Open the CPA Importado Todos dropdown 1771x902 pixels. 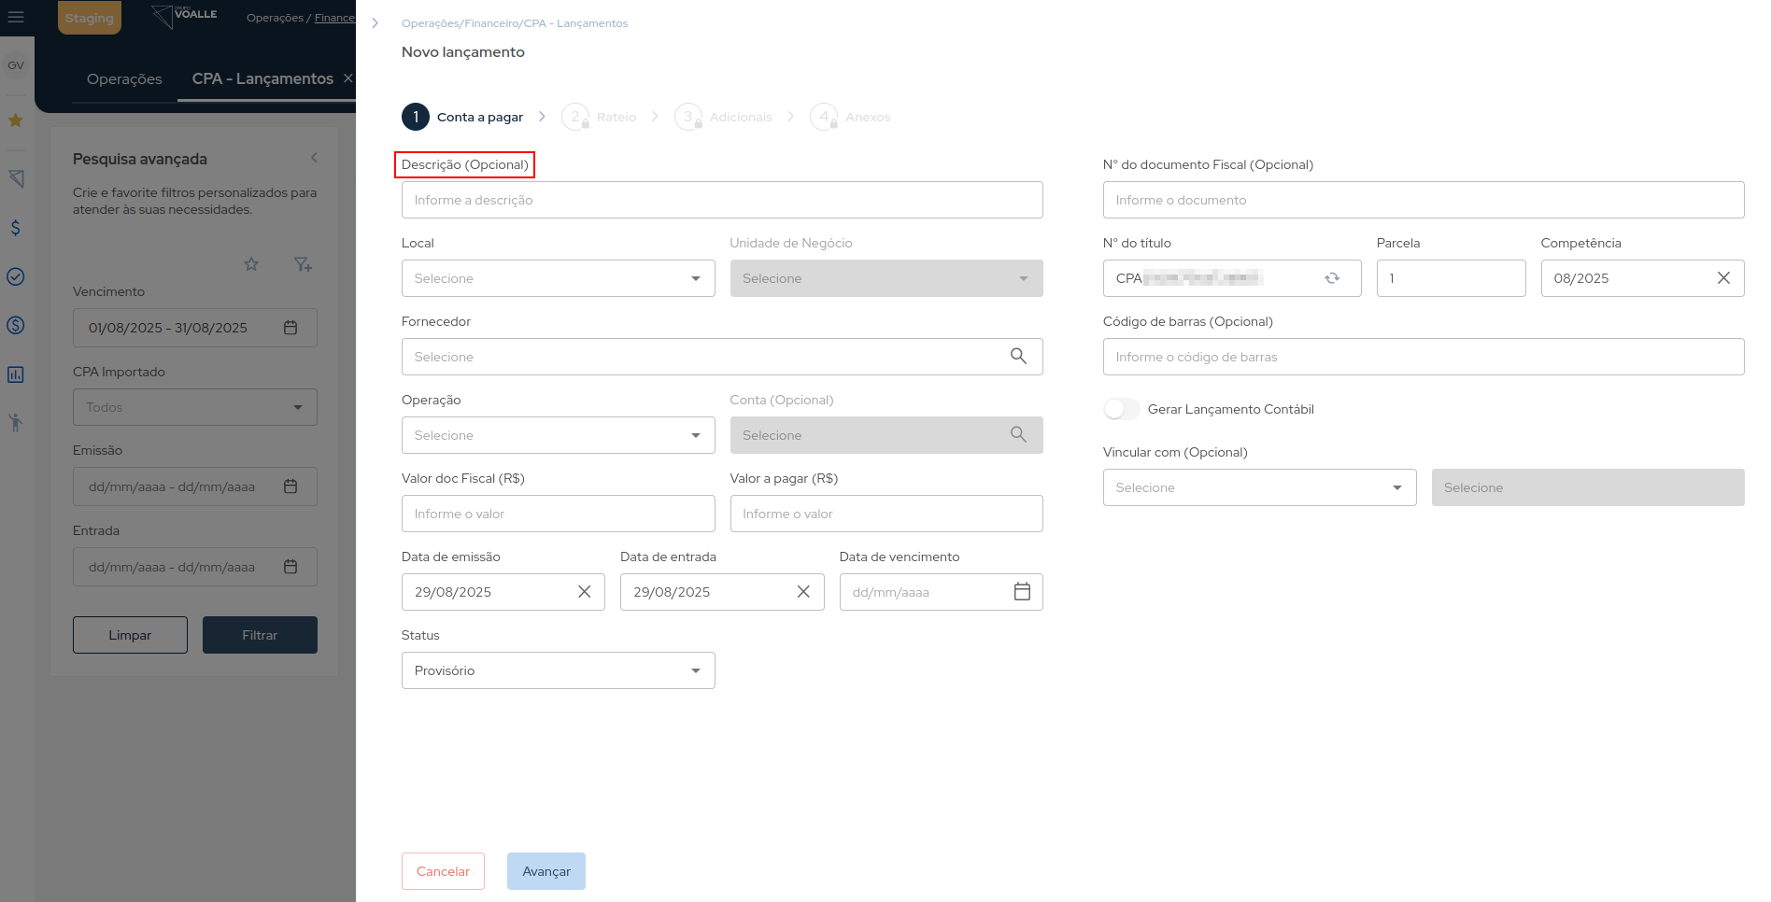coord(194,407)
